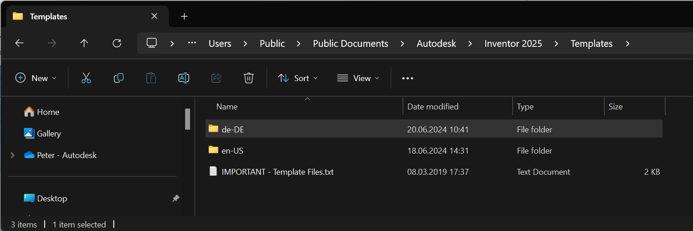Click the Cut scissors icon

(86, 78)
